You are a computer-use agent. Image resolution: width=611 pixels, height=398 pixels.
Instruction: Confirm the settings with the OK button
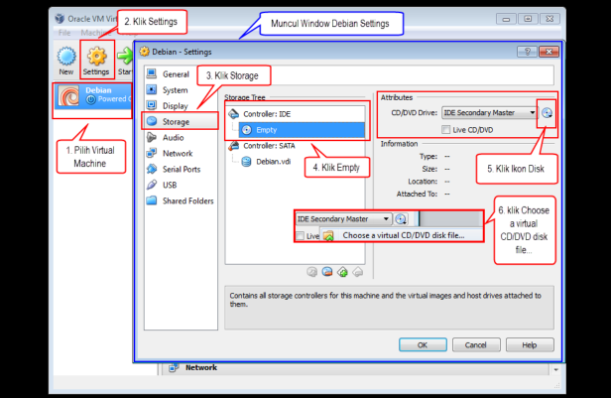coord(423,345)
